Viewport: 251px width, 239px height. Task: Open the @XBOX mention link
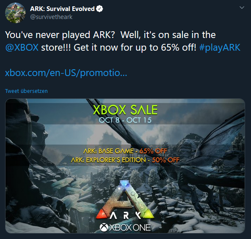pos(22,48)
